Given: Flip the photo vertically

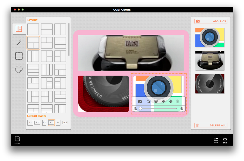Looking at the screenshot, I should coord(171,101).
